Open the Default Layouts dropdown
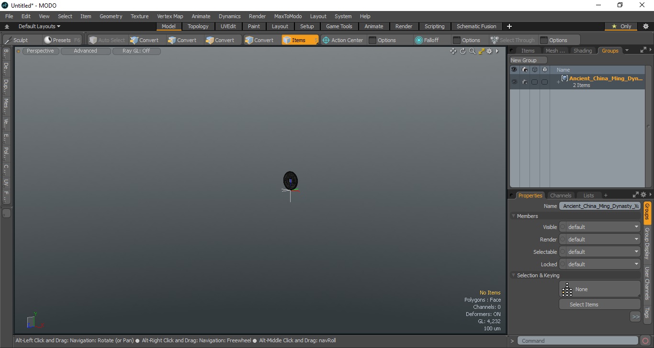Screen dimensions: 654x348 pyautogui.click(x=39, y=26)
